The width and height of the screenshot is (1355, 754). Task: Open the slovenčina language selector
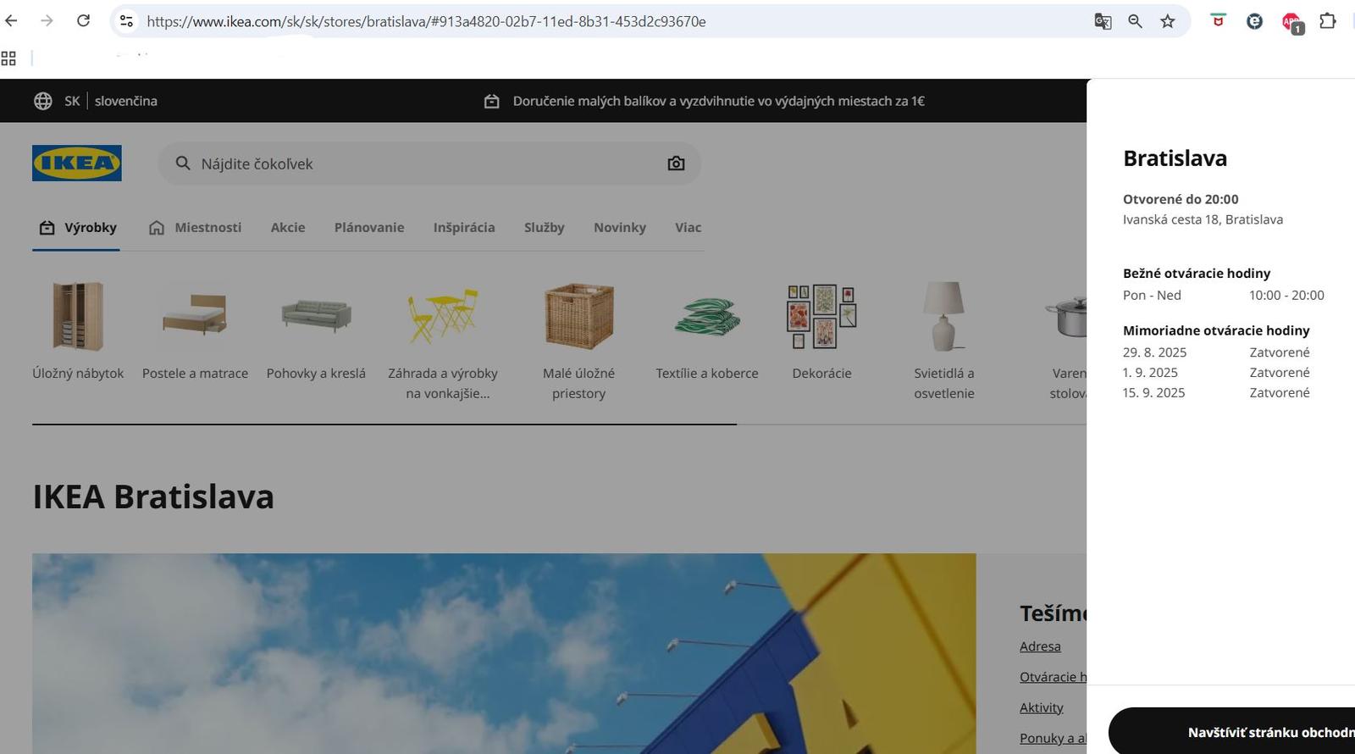coord(125,101)
